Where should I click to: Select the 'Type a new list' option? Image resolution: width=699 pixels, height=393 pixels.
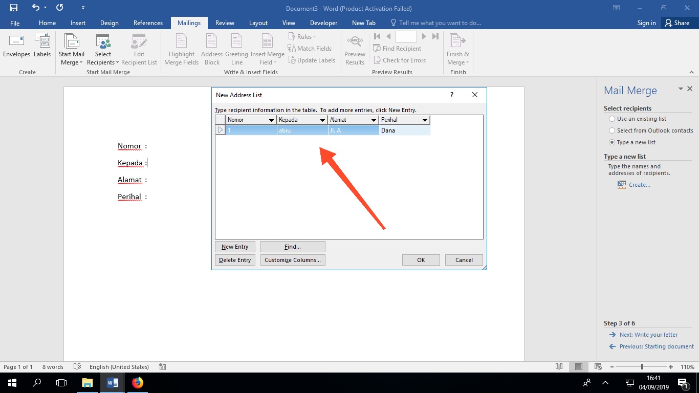tap(612, 142)
